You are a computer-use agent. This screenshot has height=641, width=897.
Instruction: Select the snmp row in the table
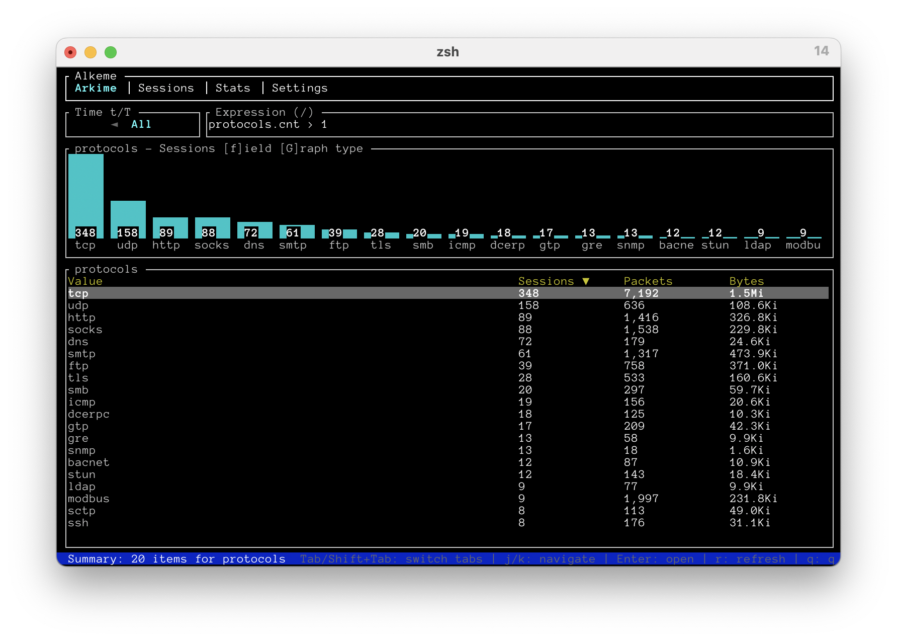click(x=448, y=450)
